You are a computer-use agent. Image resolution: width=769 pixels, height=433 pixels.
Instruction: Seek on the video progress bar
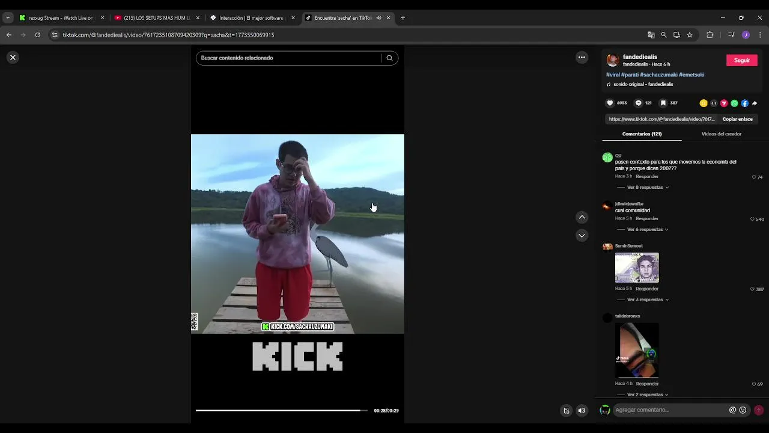point(281,411)
